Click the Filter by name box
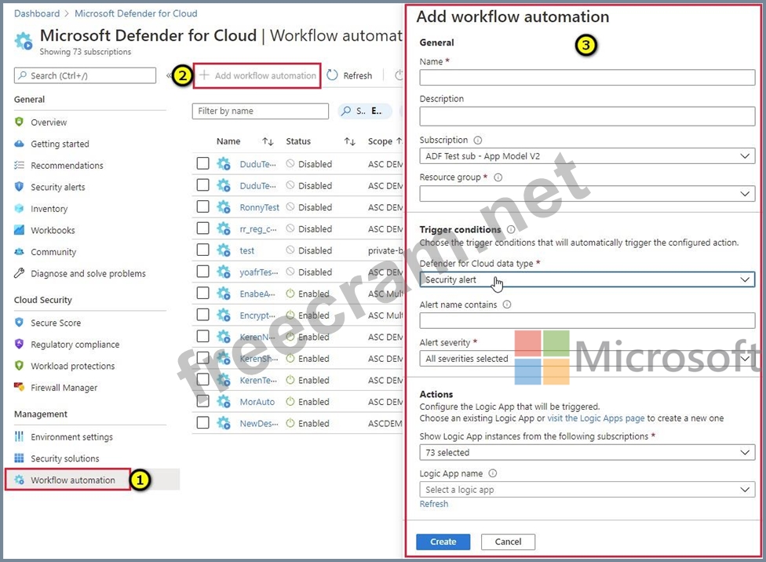 tap(260, 111)
